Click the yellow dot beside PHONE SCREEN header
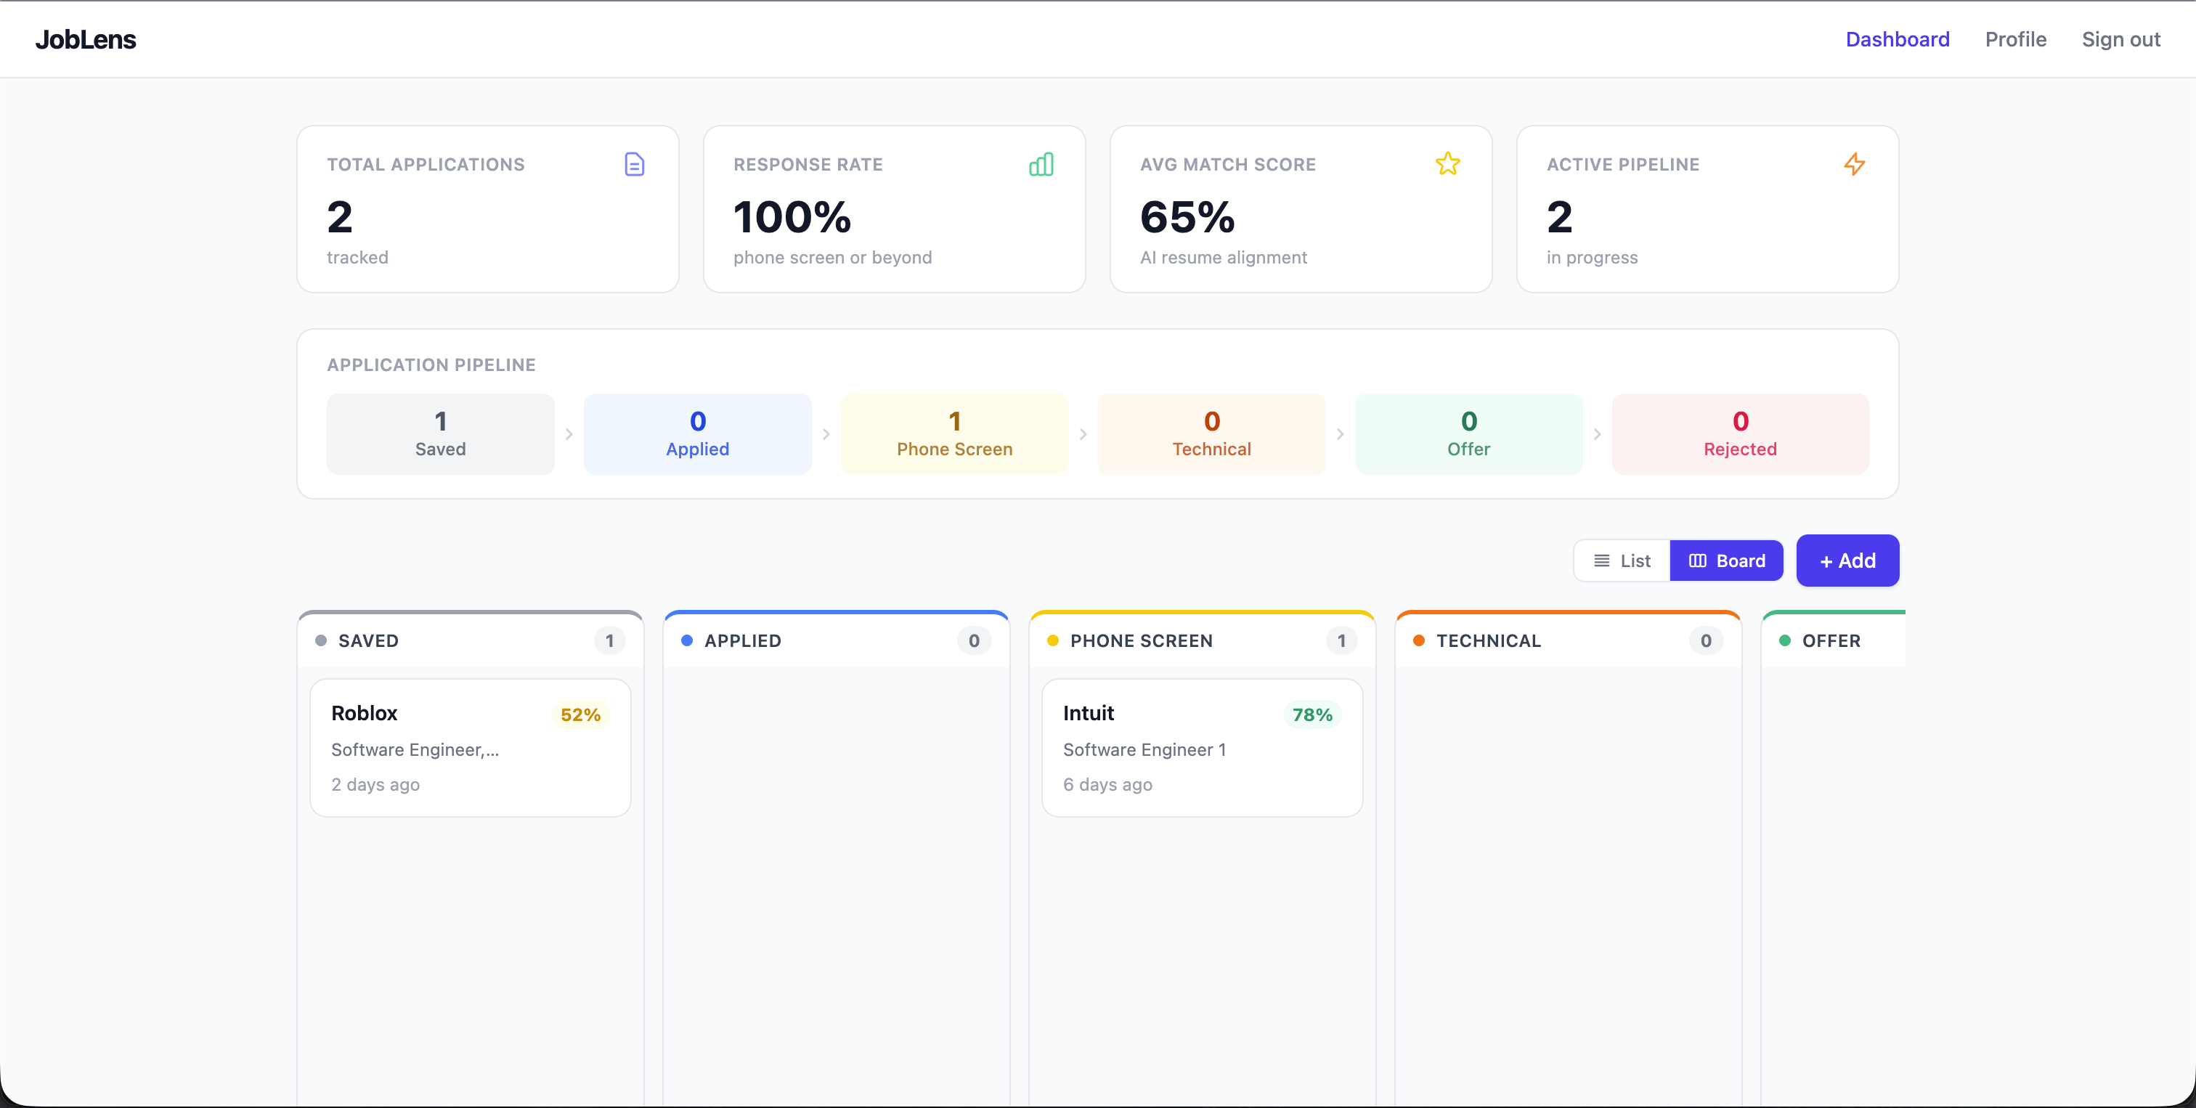Screen dimensions: 2196x1108 [x=1053, y=641]
